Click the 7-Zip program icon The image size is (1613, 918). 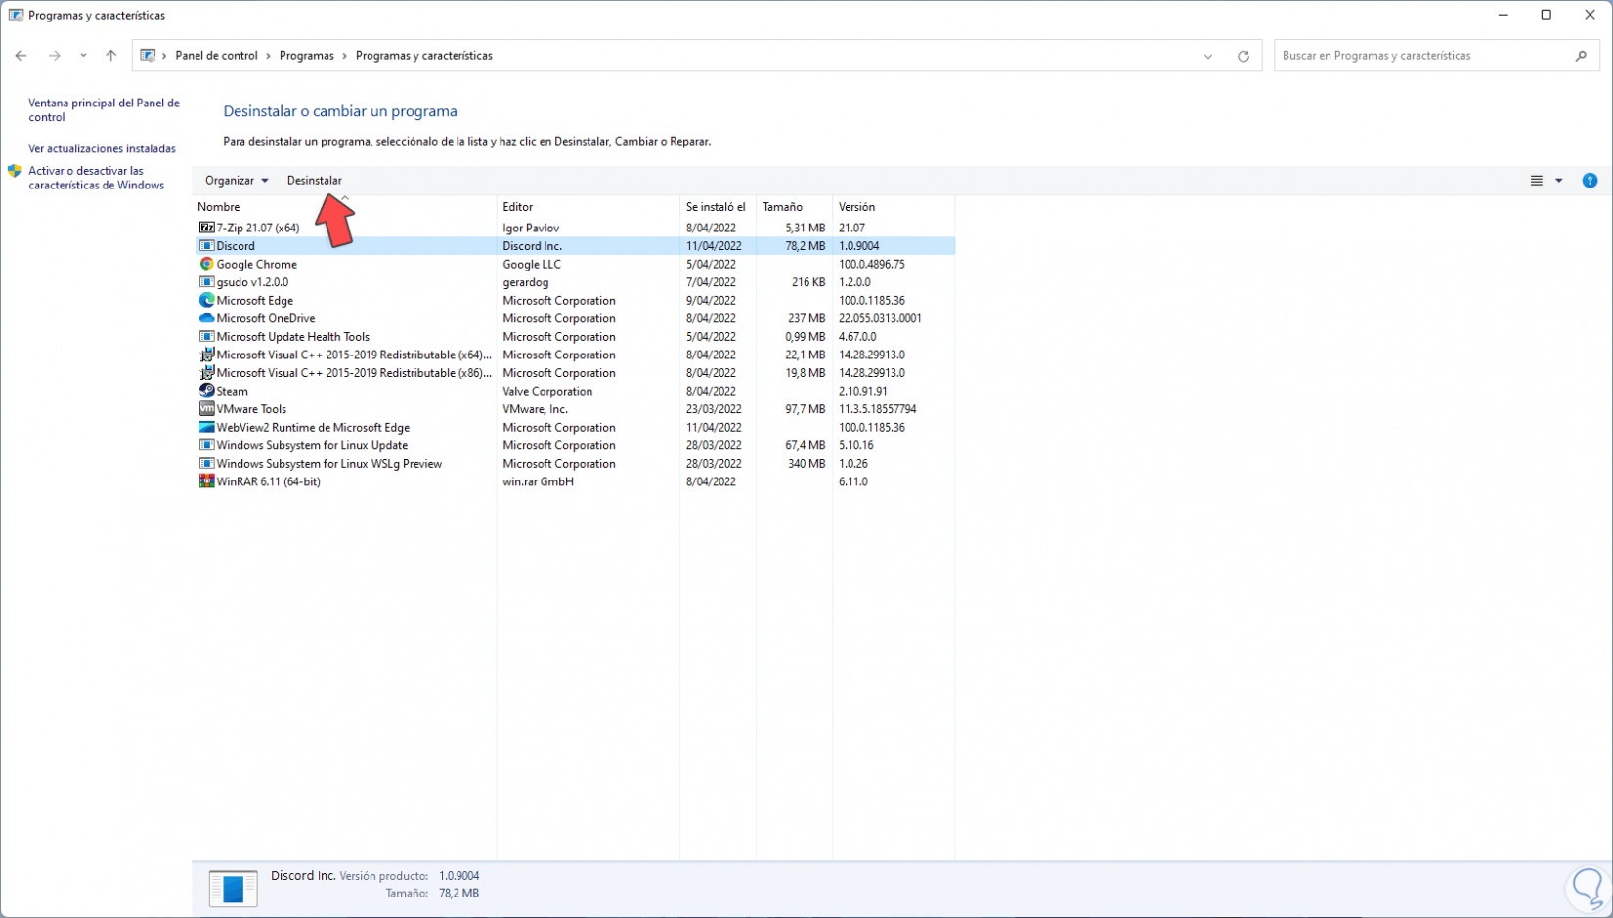click(x=206, y=228)
